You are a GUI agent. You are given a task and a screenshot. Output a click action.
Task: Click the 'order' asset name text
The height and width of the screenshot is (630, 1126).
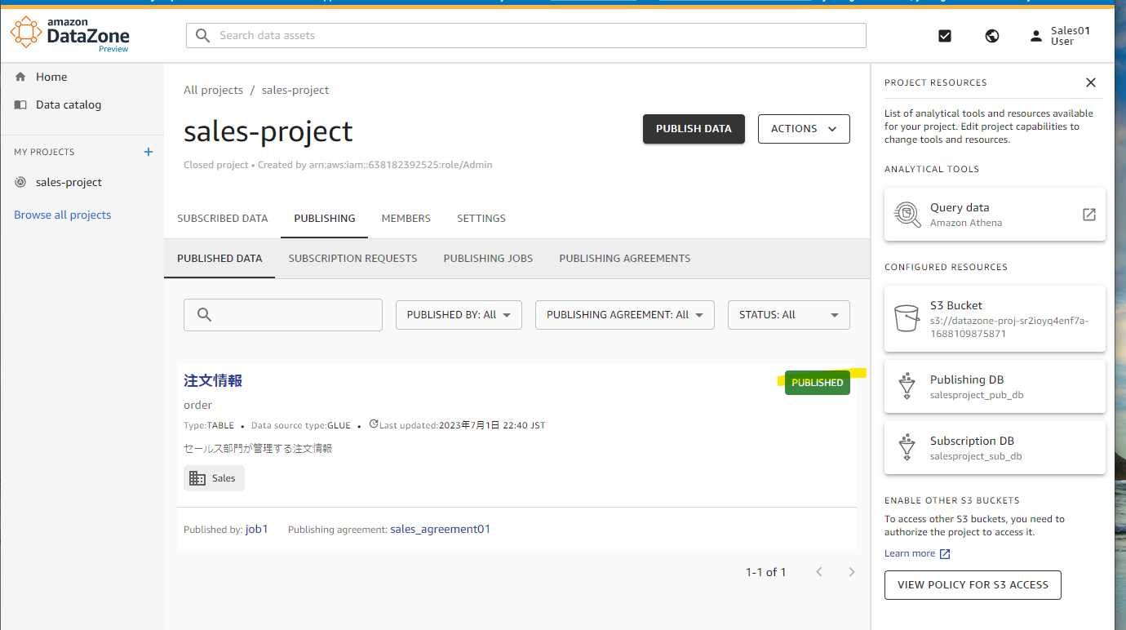[x=198, y=406]
